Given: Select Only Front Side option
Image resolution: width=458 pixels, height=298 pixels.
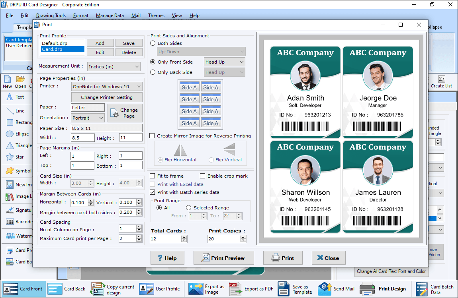Looking at the screenshot, I should (153, 62).
